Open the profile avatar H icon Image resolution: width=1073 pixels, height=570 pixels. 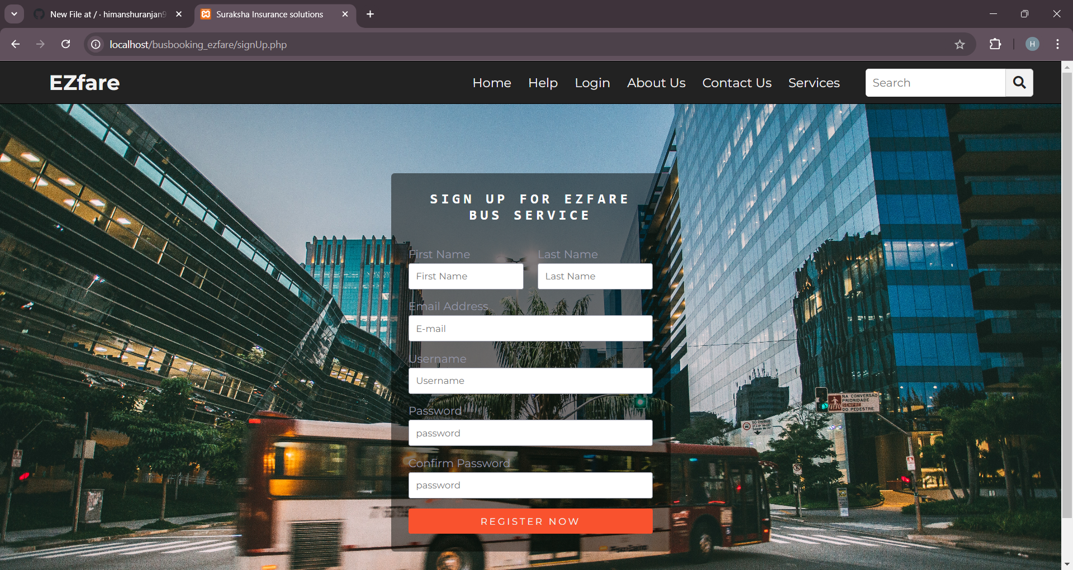pyautogui.click(x=1032, y=44)
